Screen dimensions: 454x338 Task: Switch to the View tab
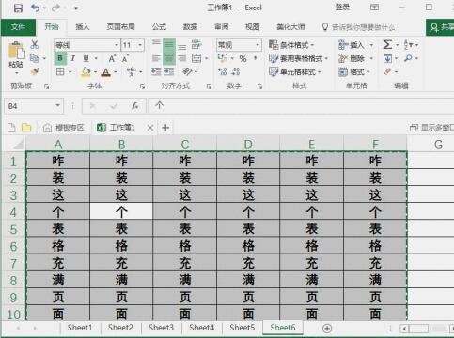point(253,27)
